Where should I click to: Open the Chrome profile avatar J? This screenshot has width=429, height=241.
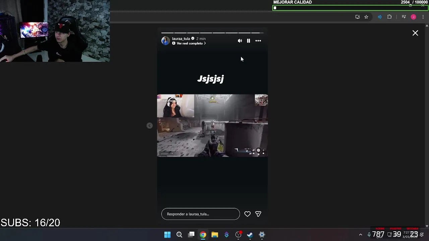414,17
